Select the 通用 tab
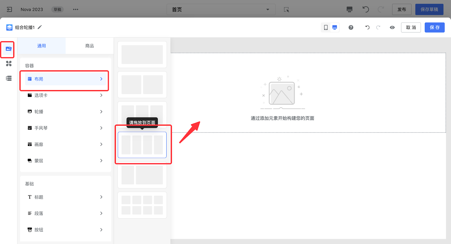The image size is (451, 244). [41, 46]
